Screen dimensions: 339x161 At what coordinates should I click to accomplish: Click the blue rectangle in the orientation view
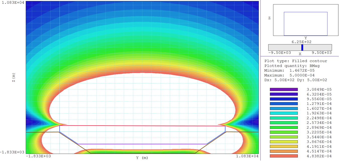coord(306,24)
